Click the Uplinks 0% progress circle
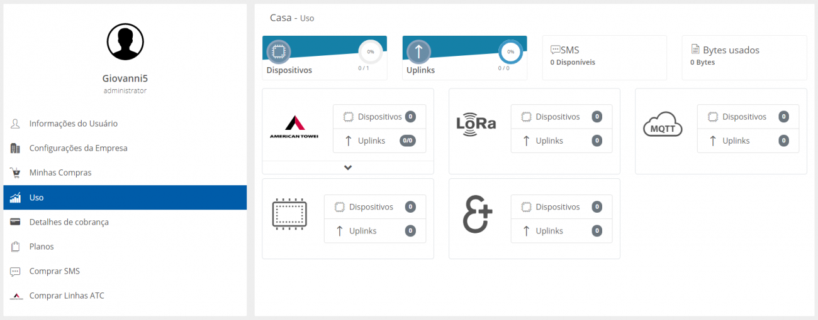The image size is (818, 320). 510,51
